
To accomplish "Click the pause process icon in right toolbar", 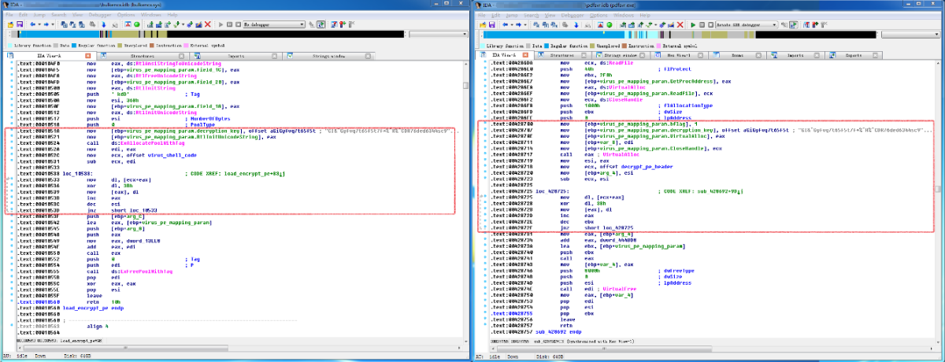I will pos(700,24).
